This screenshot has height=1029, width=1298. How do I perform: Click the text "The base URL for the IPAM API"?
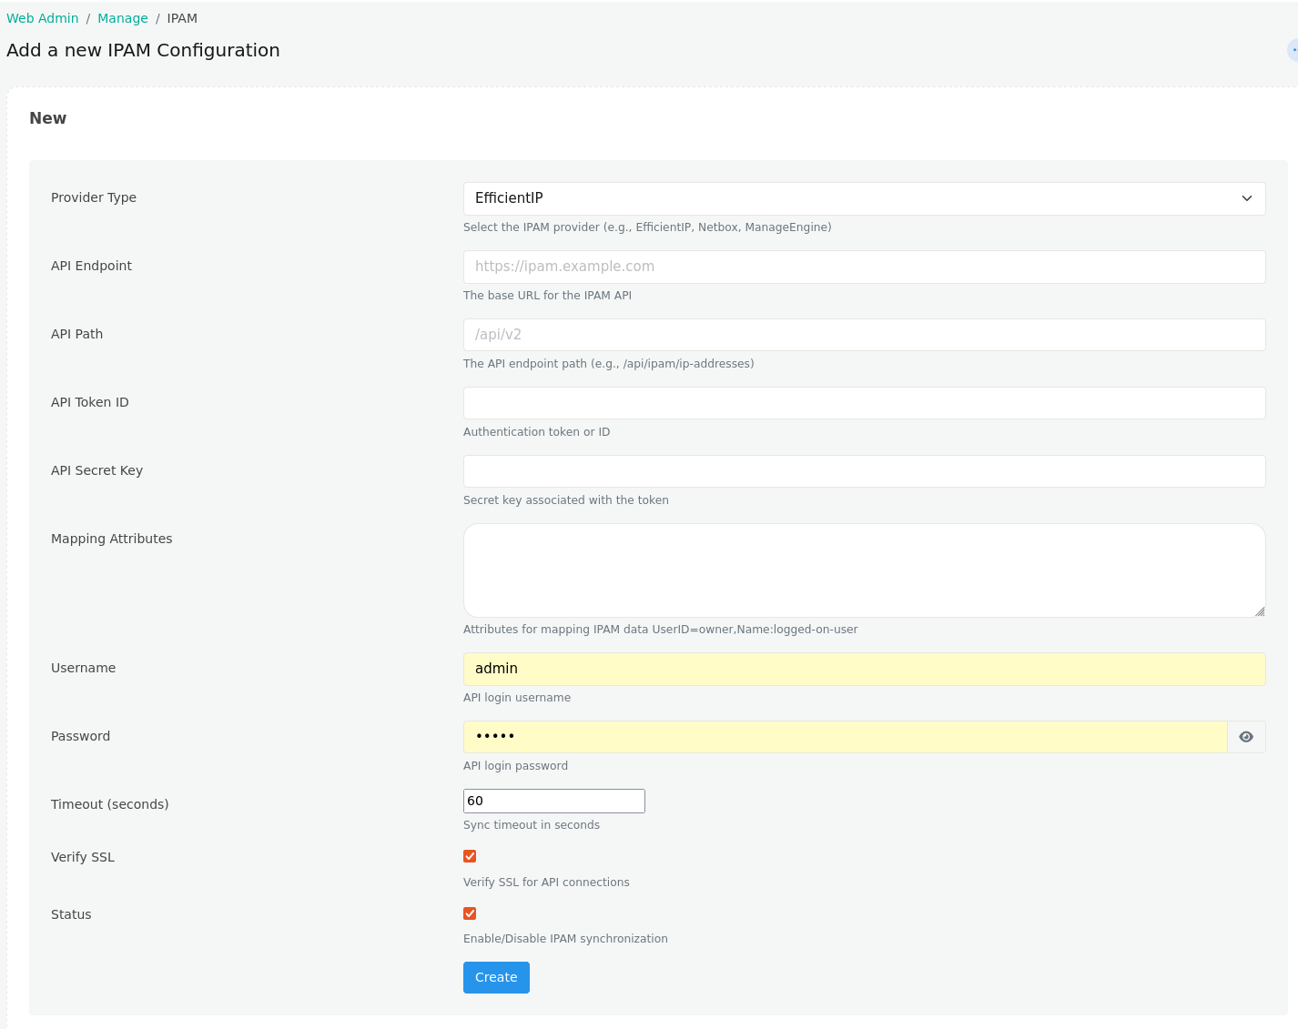(x=547, y=296)
